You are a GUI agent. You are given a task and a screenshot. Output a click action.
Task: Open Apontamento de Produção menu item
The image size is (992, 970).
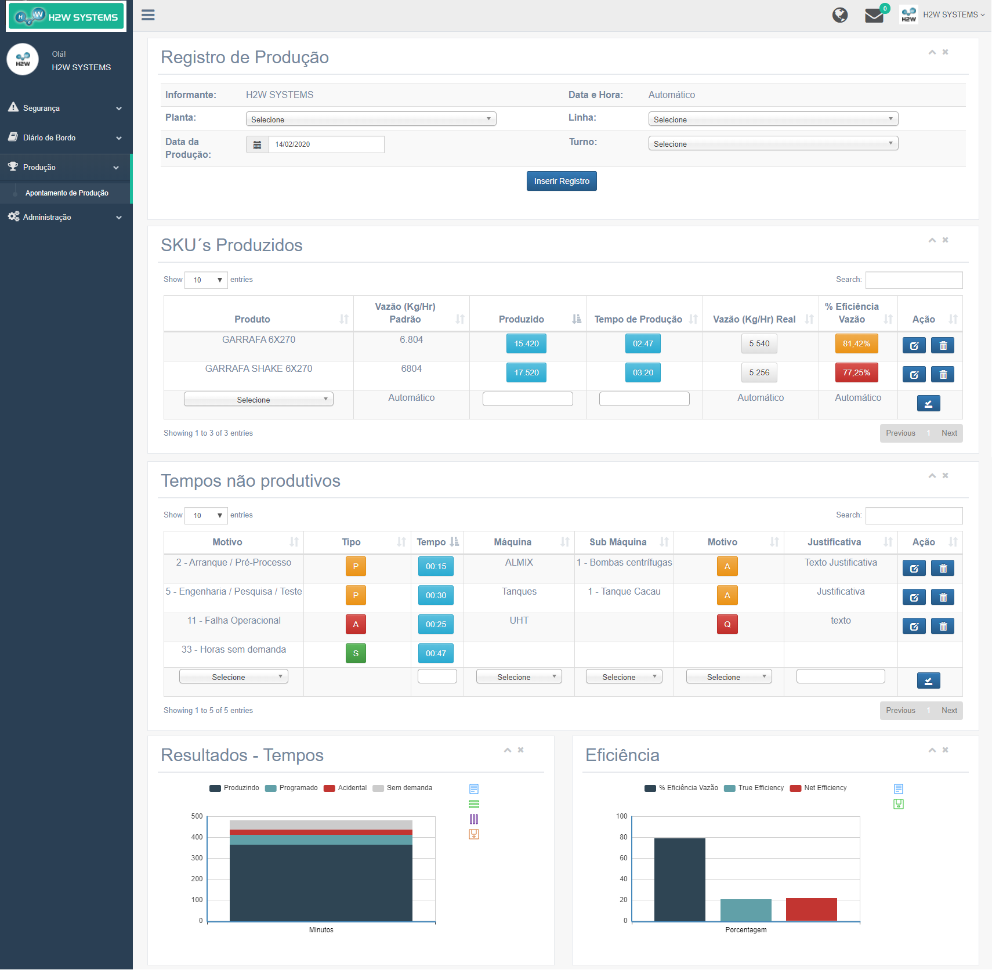67,193
